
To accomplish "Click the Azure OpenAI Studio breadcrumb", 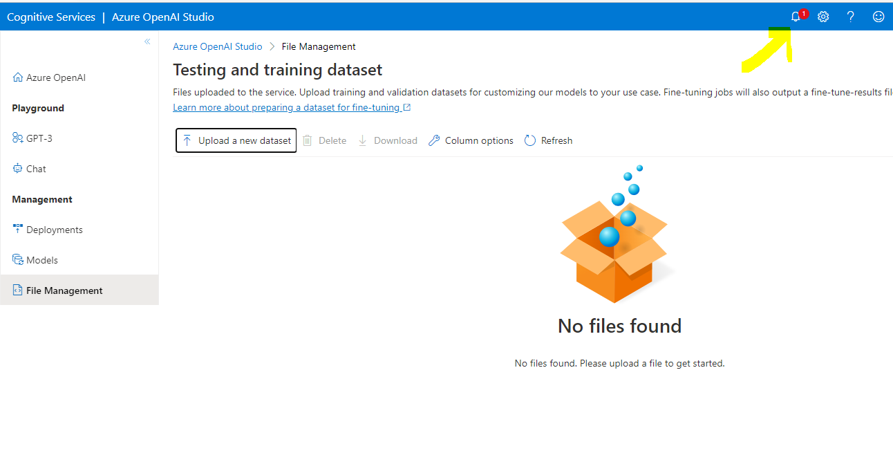I will pyautogui.click(x=218, y=46).
